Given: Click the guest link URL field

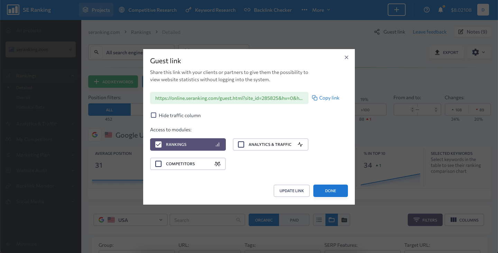Looking at the screenshot, I should pos(229,98).
